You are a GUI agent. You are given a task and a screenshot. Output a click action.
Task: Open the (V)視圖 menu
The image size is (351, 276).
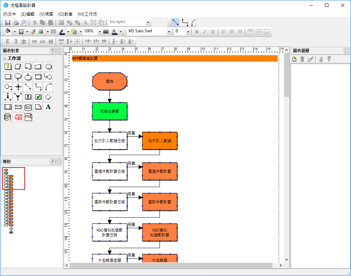click(x=46, y=14)
